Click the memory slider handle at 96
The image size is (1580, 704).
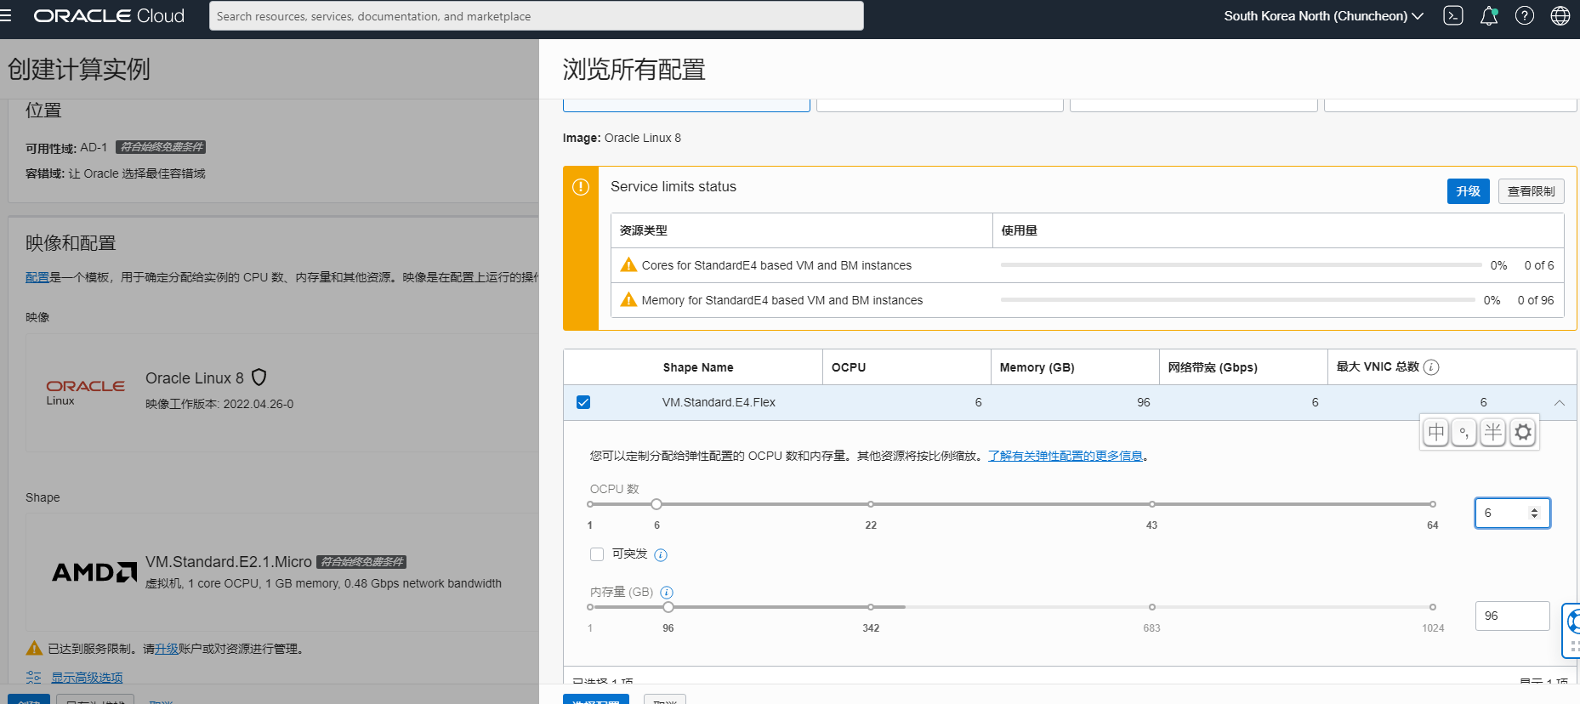668,607
